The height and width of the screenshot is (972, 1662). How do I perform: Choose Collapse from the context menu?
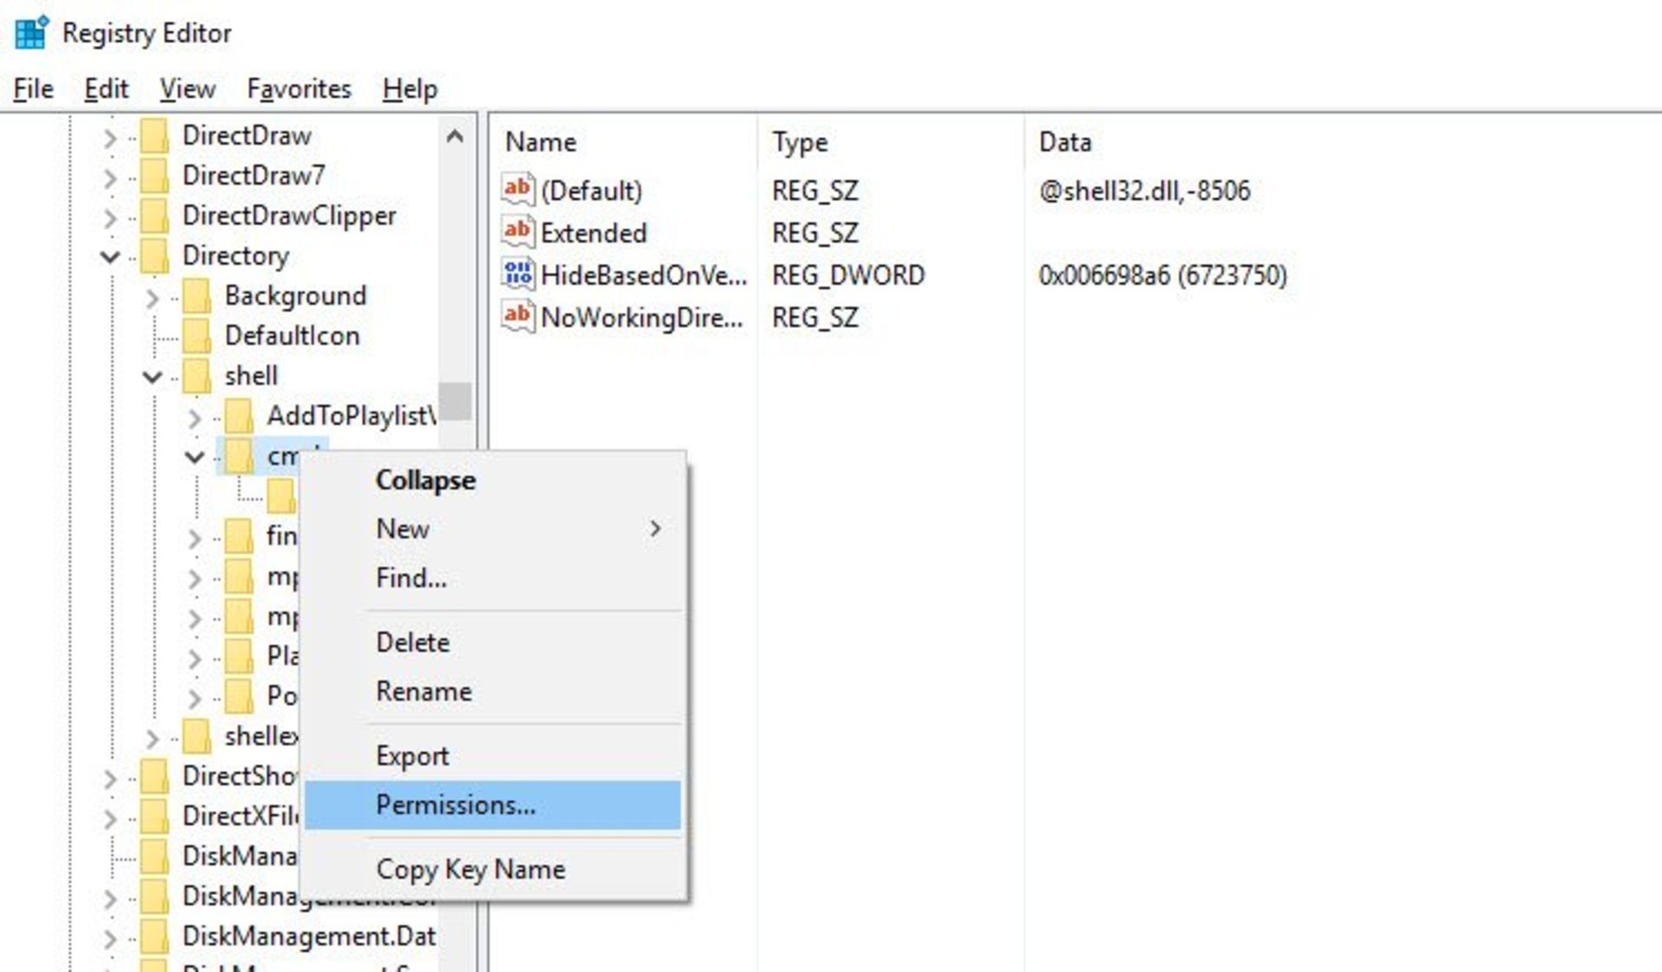click(493, 480)
